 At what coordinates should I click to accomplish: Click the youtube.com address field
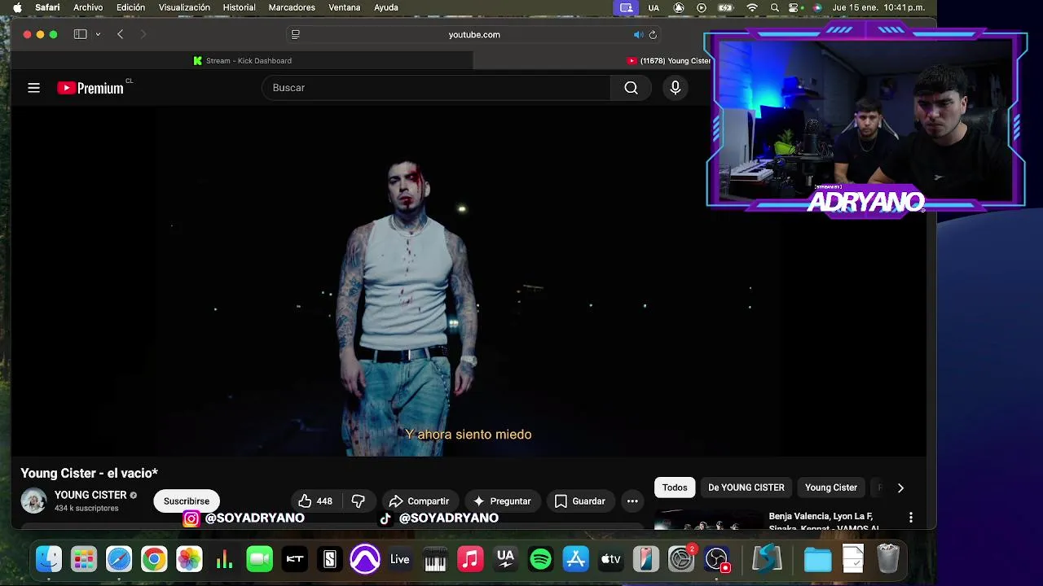474,35
